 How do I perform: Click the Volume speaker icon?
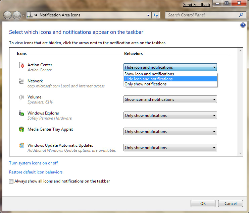pos(21,97)
